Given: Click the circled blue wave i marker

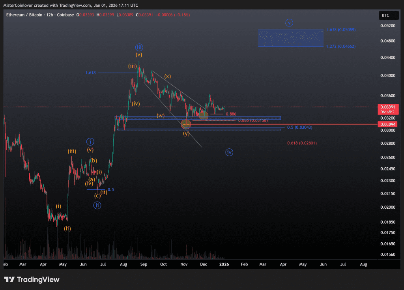Looking at the screenshot, I should pos(90,142).
